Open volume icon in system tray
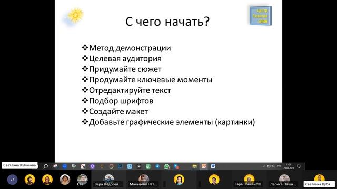Image resolution: width=337 pixels, height=189 pixels. [x=273, y=166]
